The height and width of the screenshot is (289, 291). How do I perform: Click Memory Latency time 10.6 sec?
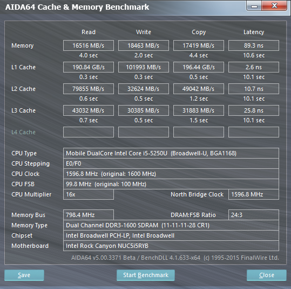(254, 55)
